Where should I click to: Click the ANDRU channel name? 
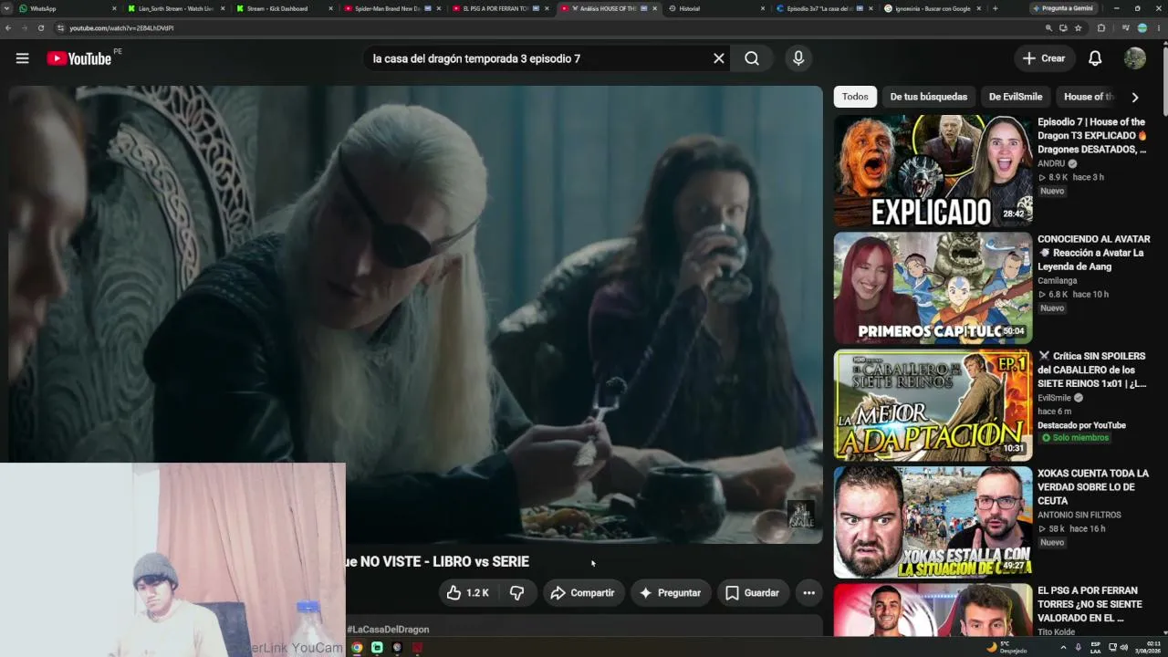[x=1051, y=164]
